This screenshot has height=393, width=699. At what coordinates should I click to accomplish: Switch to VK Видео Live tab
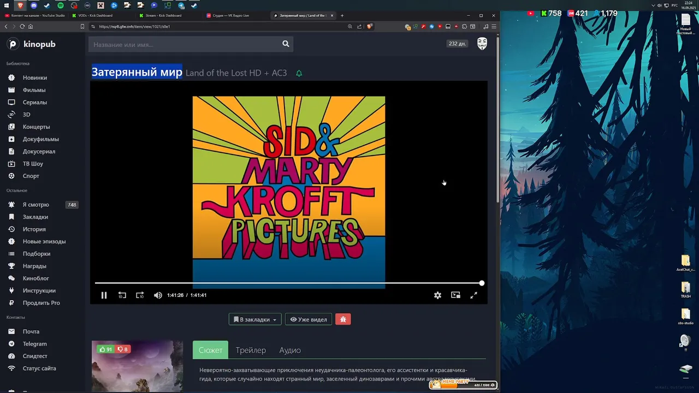(236, 15)
